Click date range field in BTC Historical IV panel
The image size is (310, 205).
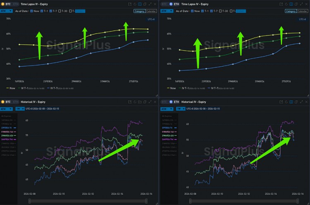(42, 109)
